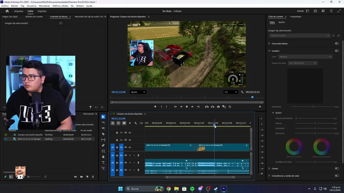Viewport: 344px width, 193px height.
Task: Open the Rec. 709 (Scene) color space dropdown
Action: 303,63
